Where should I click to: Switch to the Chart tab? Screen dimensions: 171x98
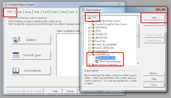(x=54, y=12)
